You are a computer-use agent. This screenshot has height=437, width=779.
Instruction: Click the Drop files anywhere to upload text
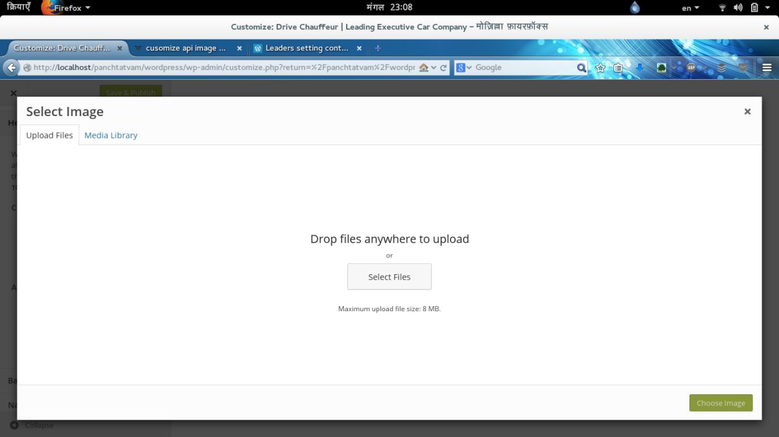click(389, 239)
